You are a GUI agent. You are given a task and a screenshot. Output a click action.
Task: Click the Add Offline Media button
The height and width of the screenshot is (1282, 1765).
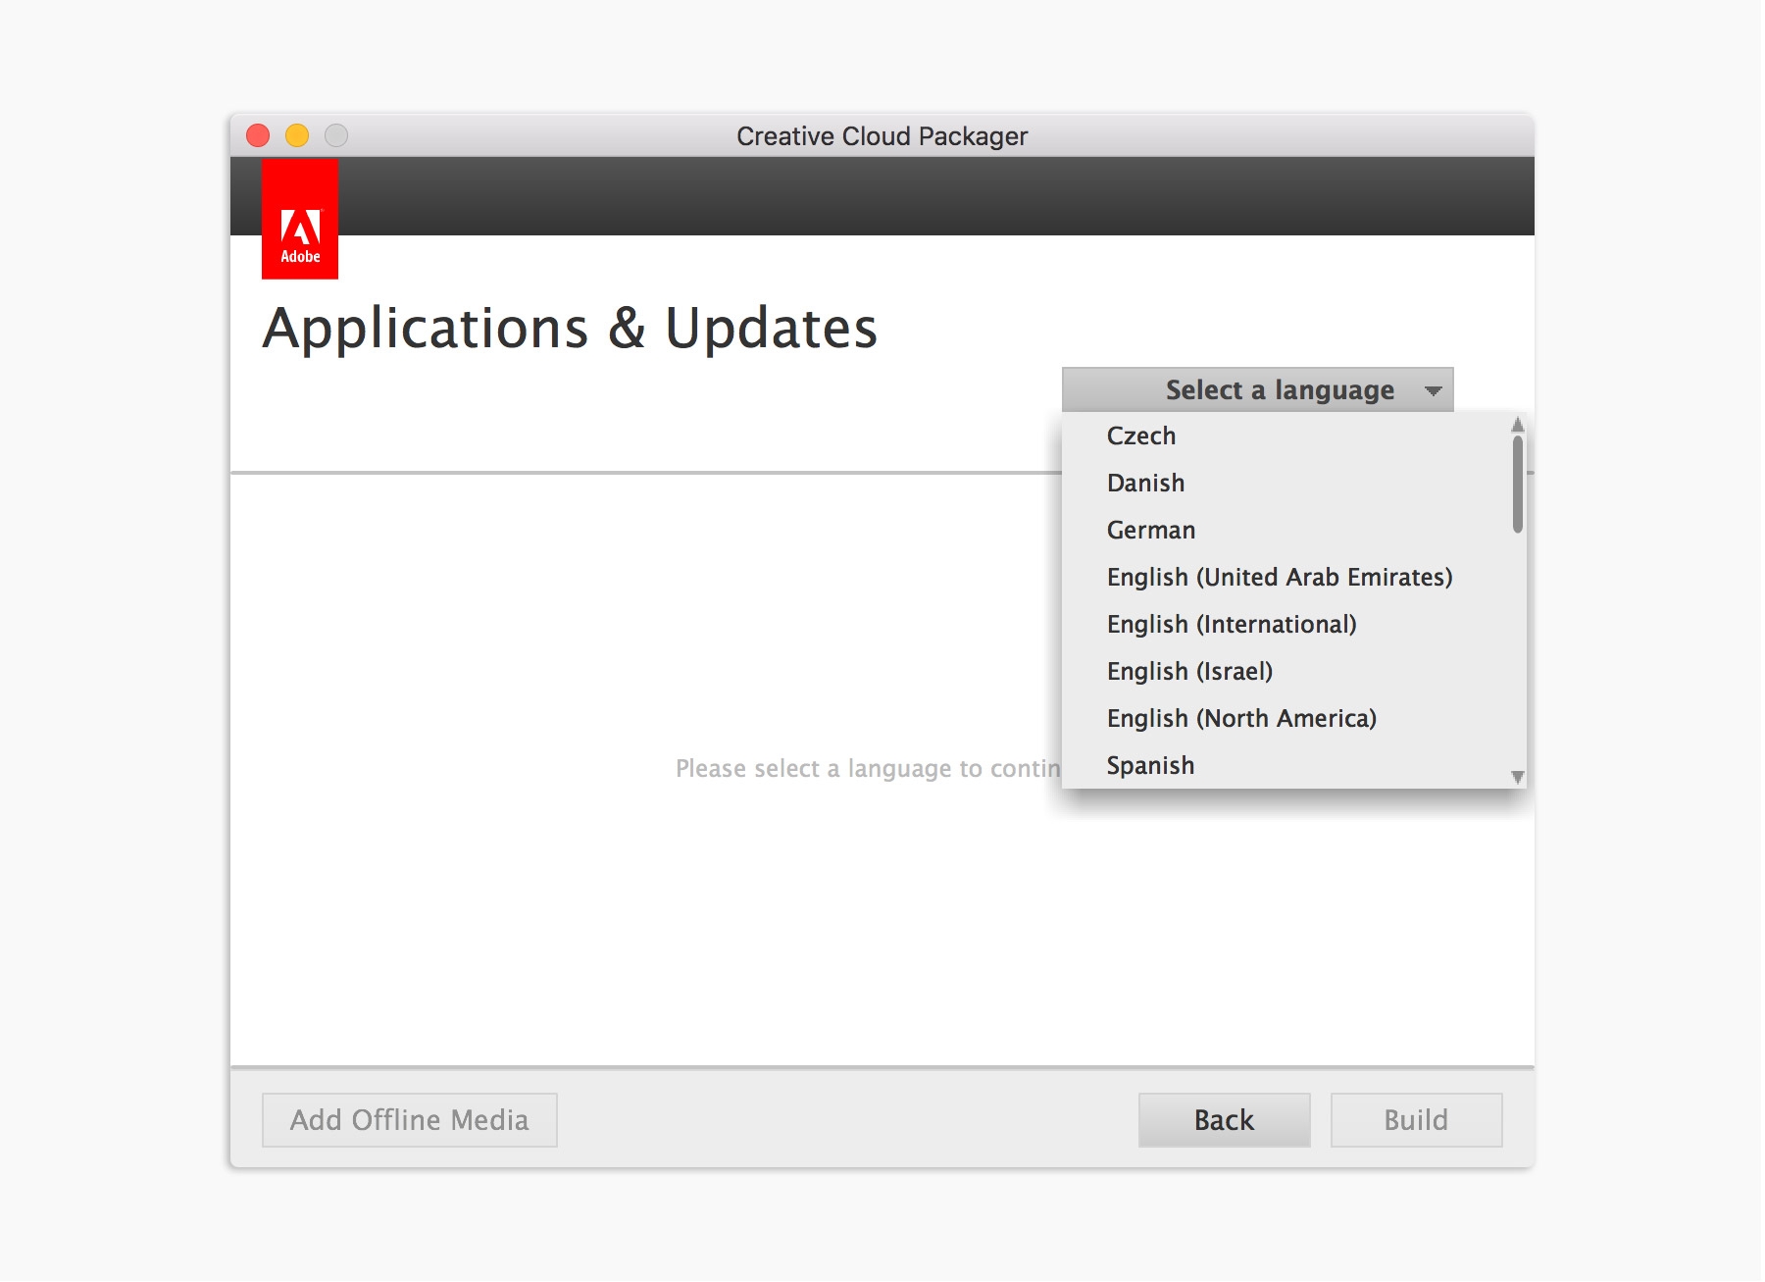tap(409, 1119)
